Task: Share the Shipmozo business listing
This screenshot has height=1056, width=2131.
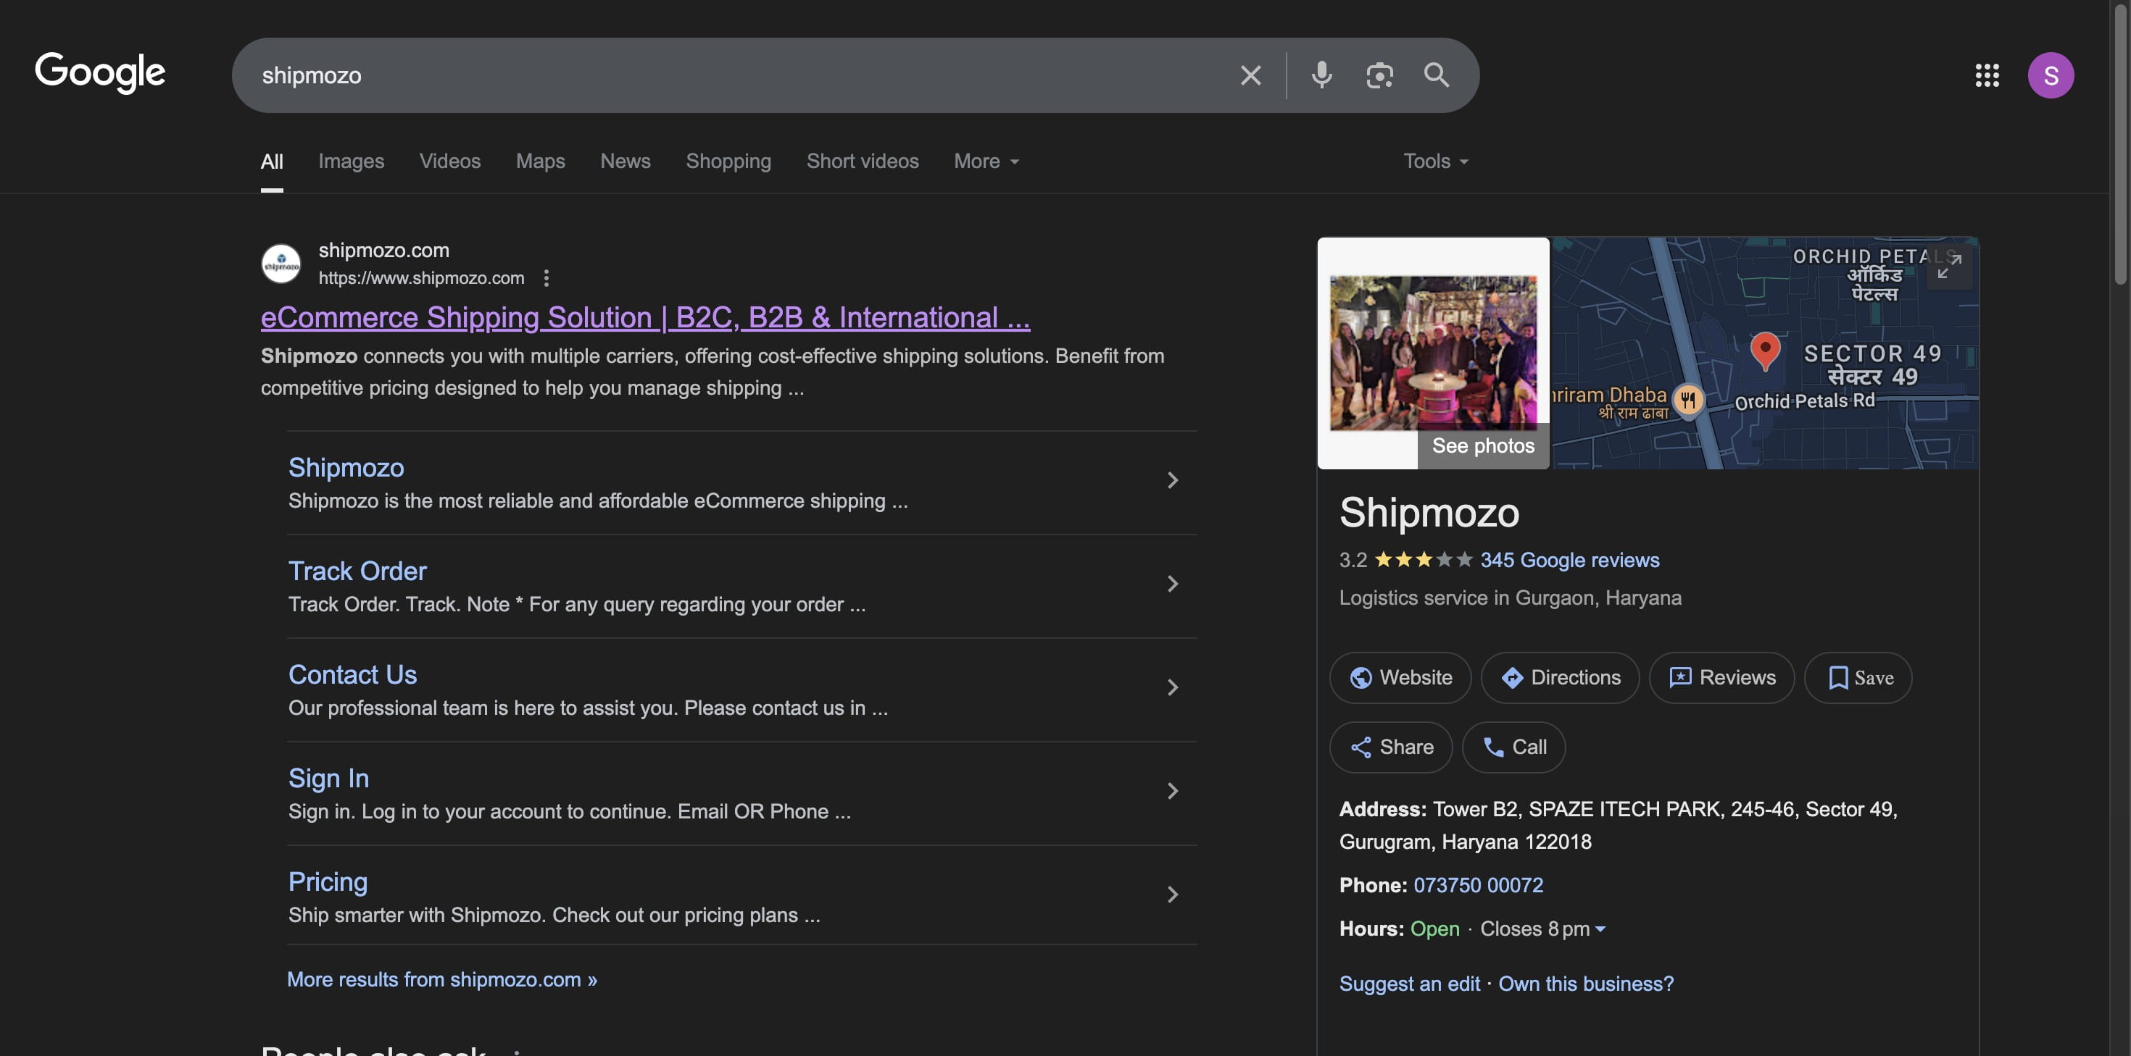Action: coord(1391,746)
